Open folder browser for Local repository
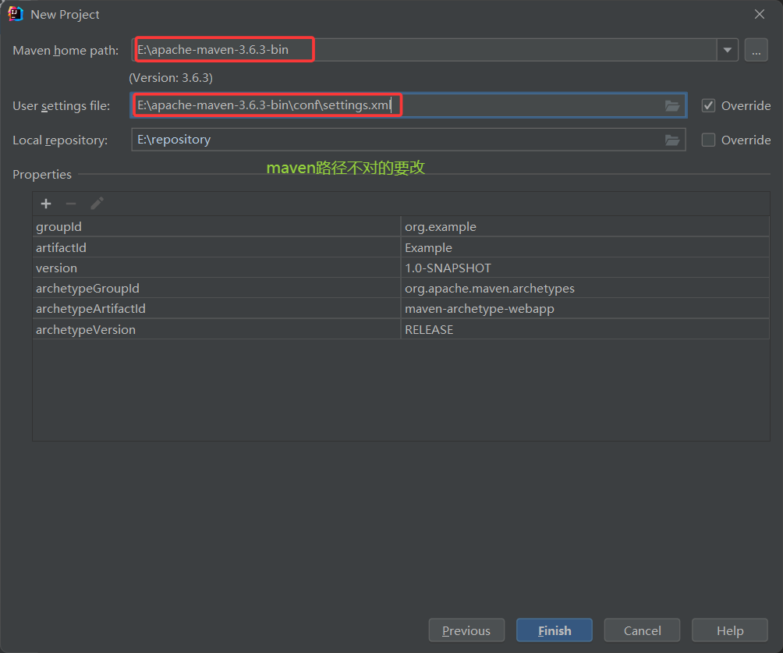Screen dimensions: 783x653 672,140
